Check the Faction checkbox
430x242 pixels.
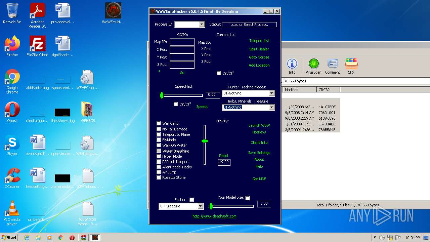(x=192, y=200)
